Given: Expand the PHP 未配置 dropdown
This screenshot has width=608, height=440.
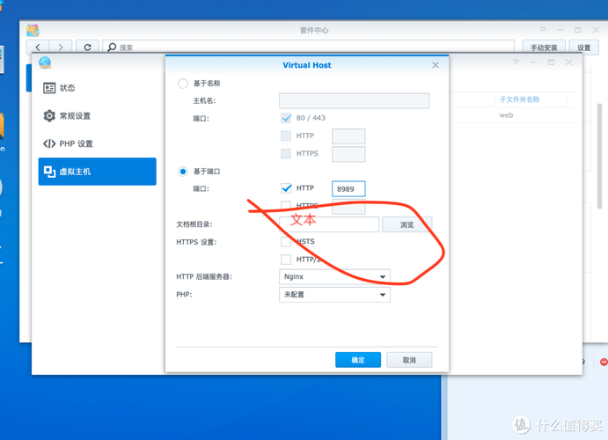Looking at the screenshot, I should (334, 296).
